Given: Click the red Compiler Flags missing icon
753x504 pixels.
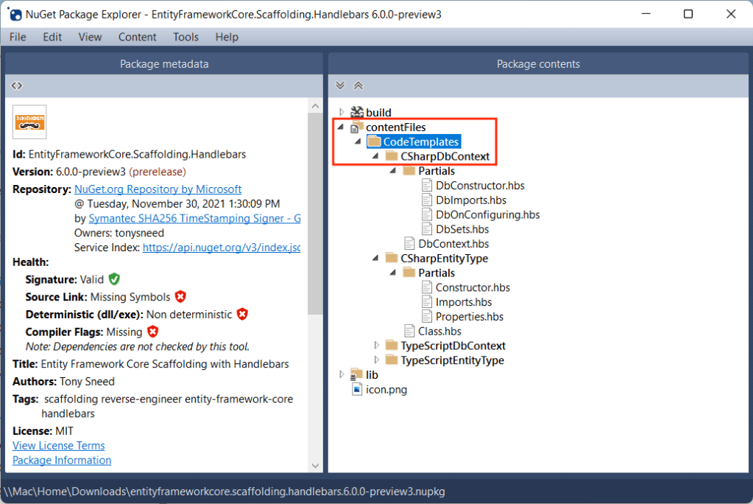Looking at the screenshot, I should point(153,332).
